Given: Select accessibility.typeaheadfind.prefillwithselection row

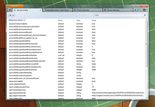Looking at the screenshot, I should (x=76, y=61).
